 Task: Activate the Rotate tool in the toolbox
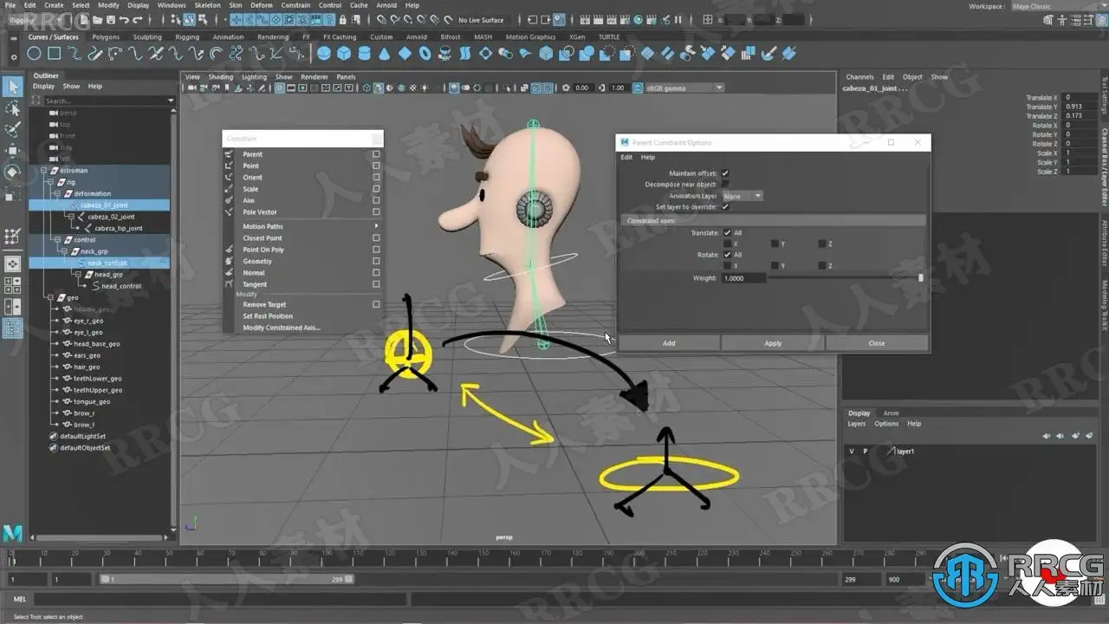[12, 172]
